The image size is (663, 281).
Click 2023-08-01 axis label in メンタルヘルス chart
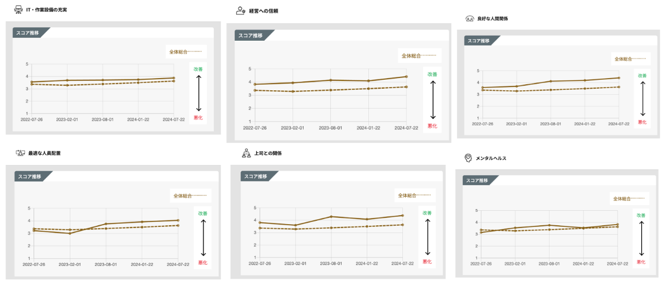pos(549,263)
